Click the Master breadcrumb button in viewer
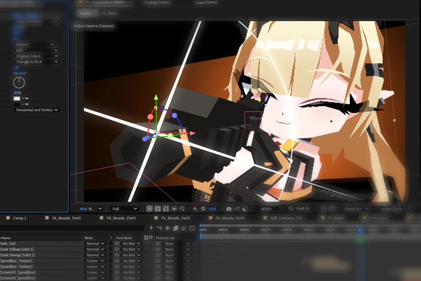This screenshot has width=421, height=281. 85,13
